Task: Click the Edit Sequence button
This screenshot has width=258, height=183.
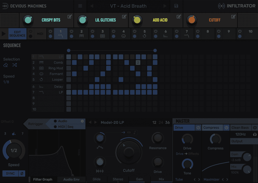Action: click(x=17, y=34)
